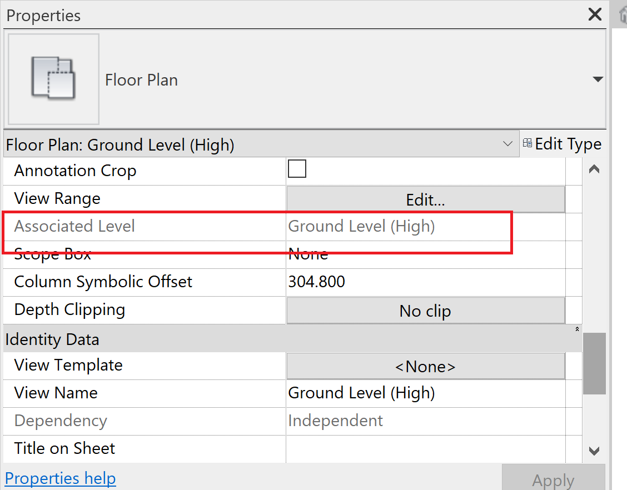Select <None> for View Template
This screenshot has height=490, width=627.
[425, 366]
